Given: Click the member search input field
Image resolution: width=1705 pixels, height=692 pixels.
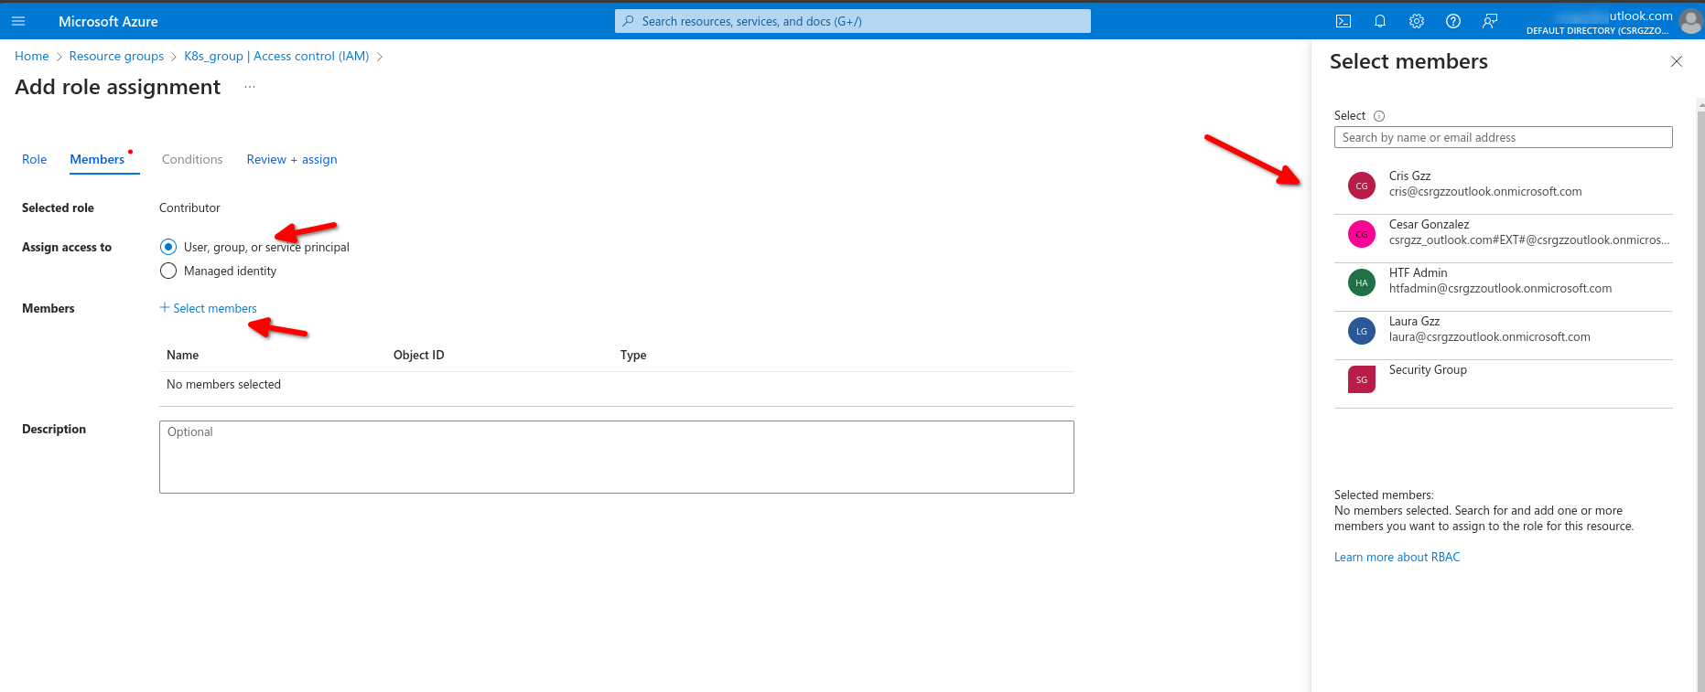Looking at the screenshot, I should [x=1503, y=137].
